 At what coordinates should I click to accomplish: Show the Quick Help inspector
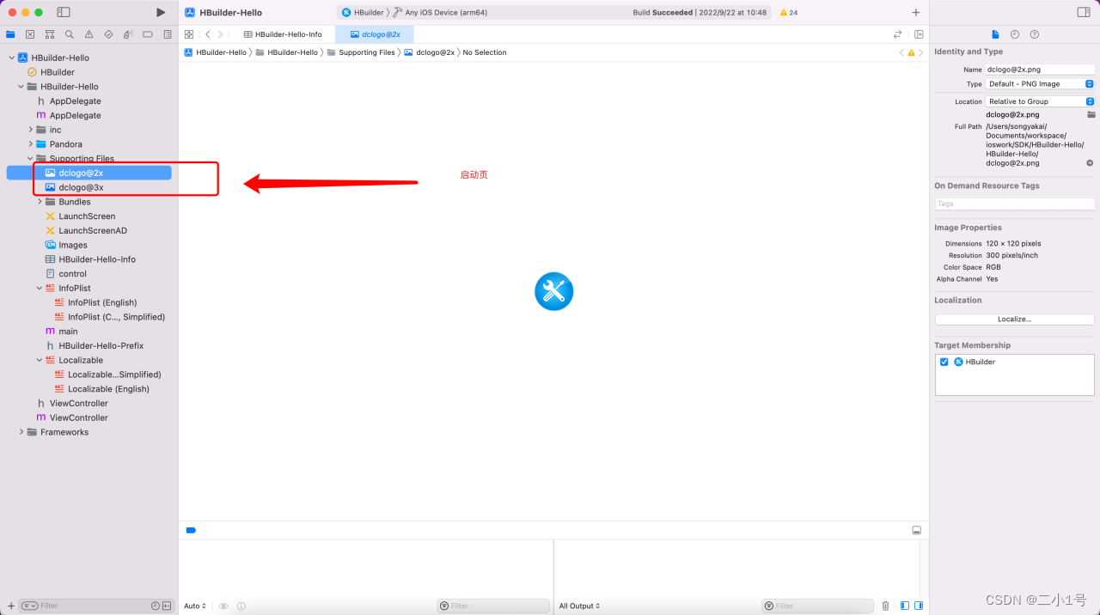click(1035, 34)
